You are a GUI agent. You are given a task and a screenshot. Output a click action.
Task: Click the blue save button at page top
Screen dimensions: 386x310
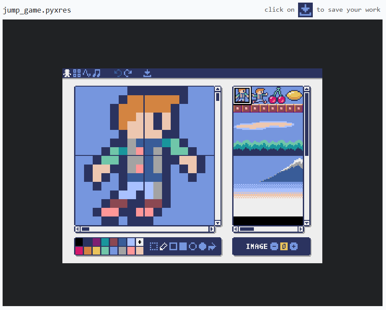point(305,10)
